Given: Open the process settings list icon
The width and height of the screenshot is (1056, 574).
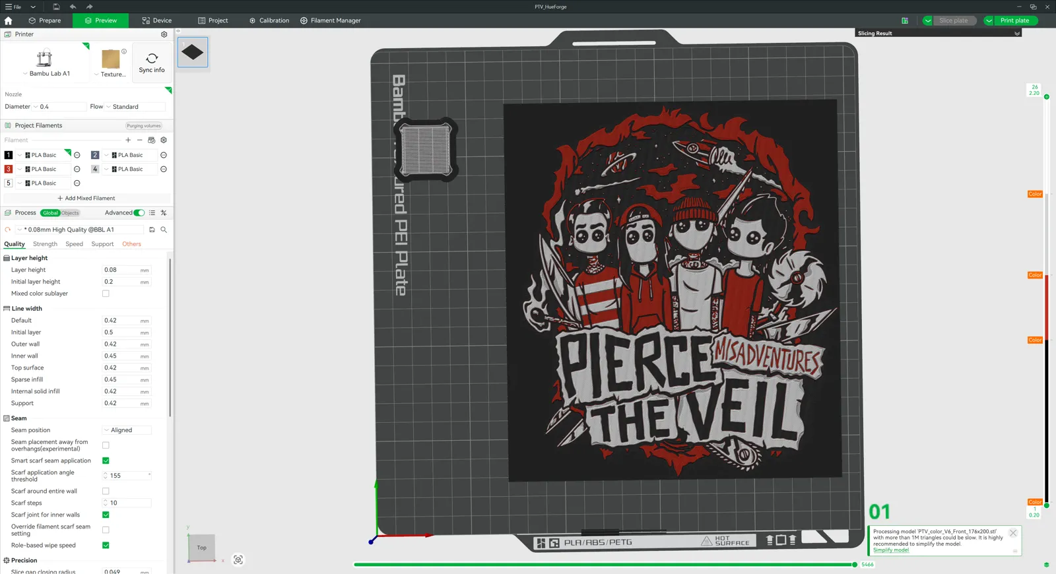Looking at the screenshot, I should pos(152,212).
